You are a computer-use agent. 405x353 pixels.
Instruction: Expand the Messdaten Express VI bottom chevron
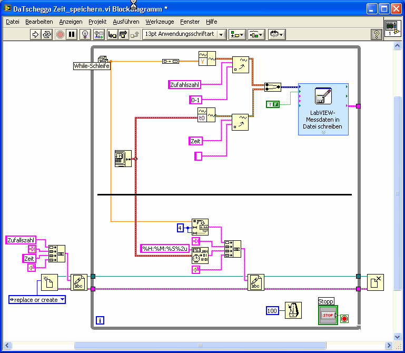click(x=323, y=132)
